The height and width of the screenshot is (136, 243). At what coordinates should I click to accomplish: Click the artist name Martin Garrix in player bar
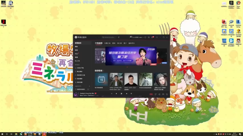tap(84, 96)
